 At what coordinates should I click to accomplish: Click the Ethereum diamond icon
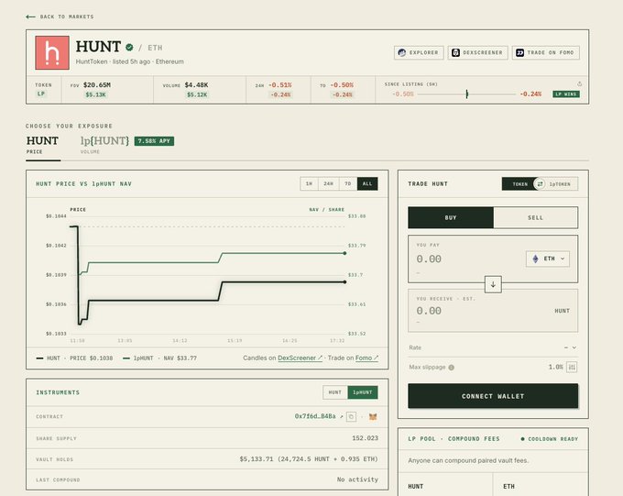pos(536,259)
